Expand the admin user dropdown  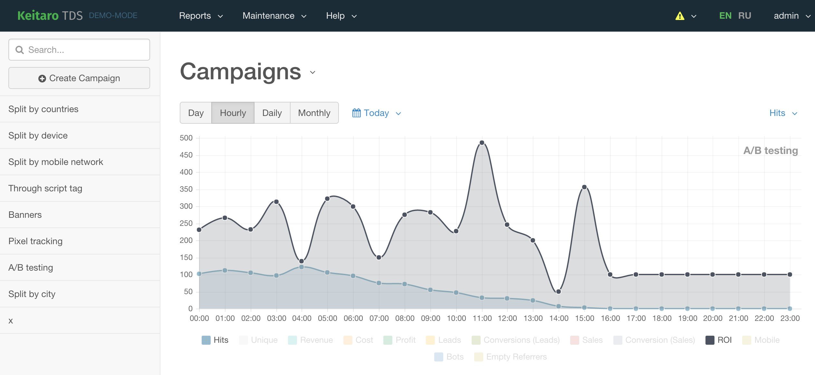(x=792, y=16)
